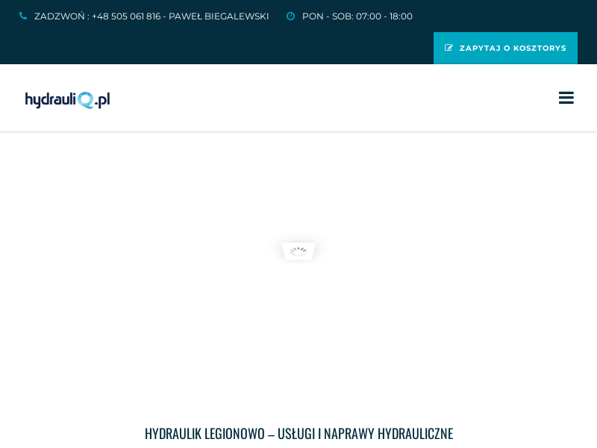597x448 pixels.
Task: Click the Q symbol in the logo
Action: point(87,99)
